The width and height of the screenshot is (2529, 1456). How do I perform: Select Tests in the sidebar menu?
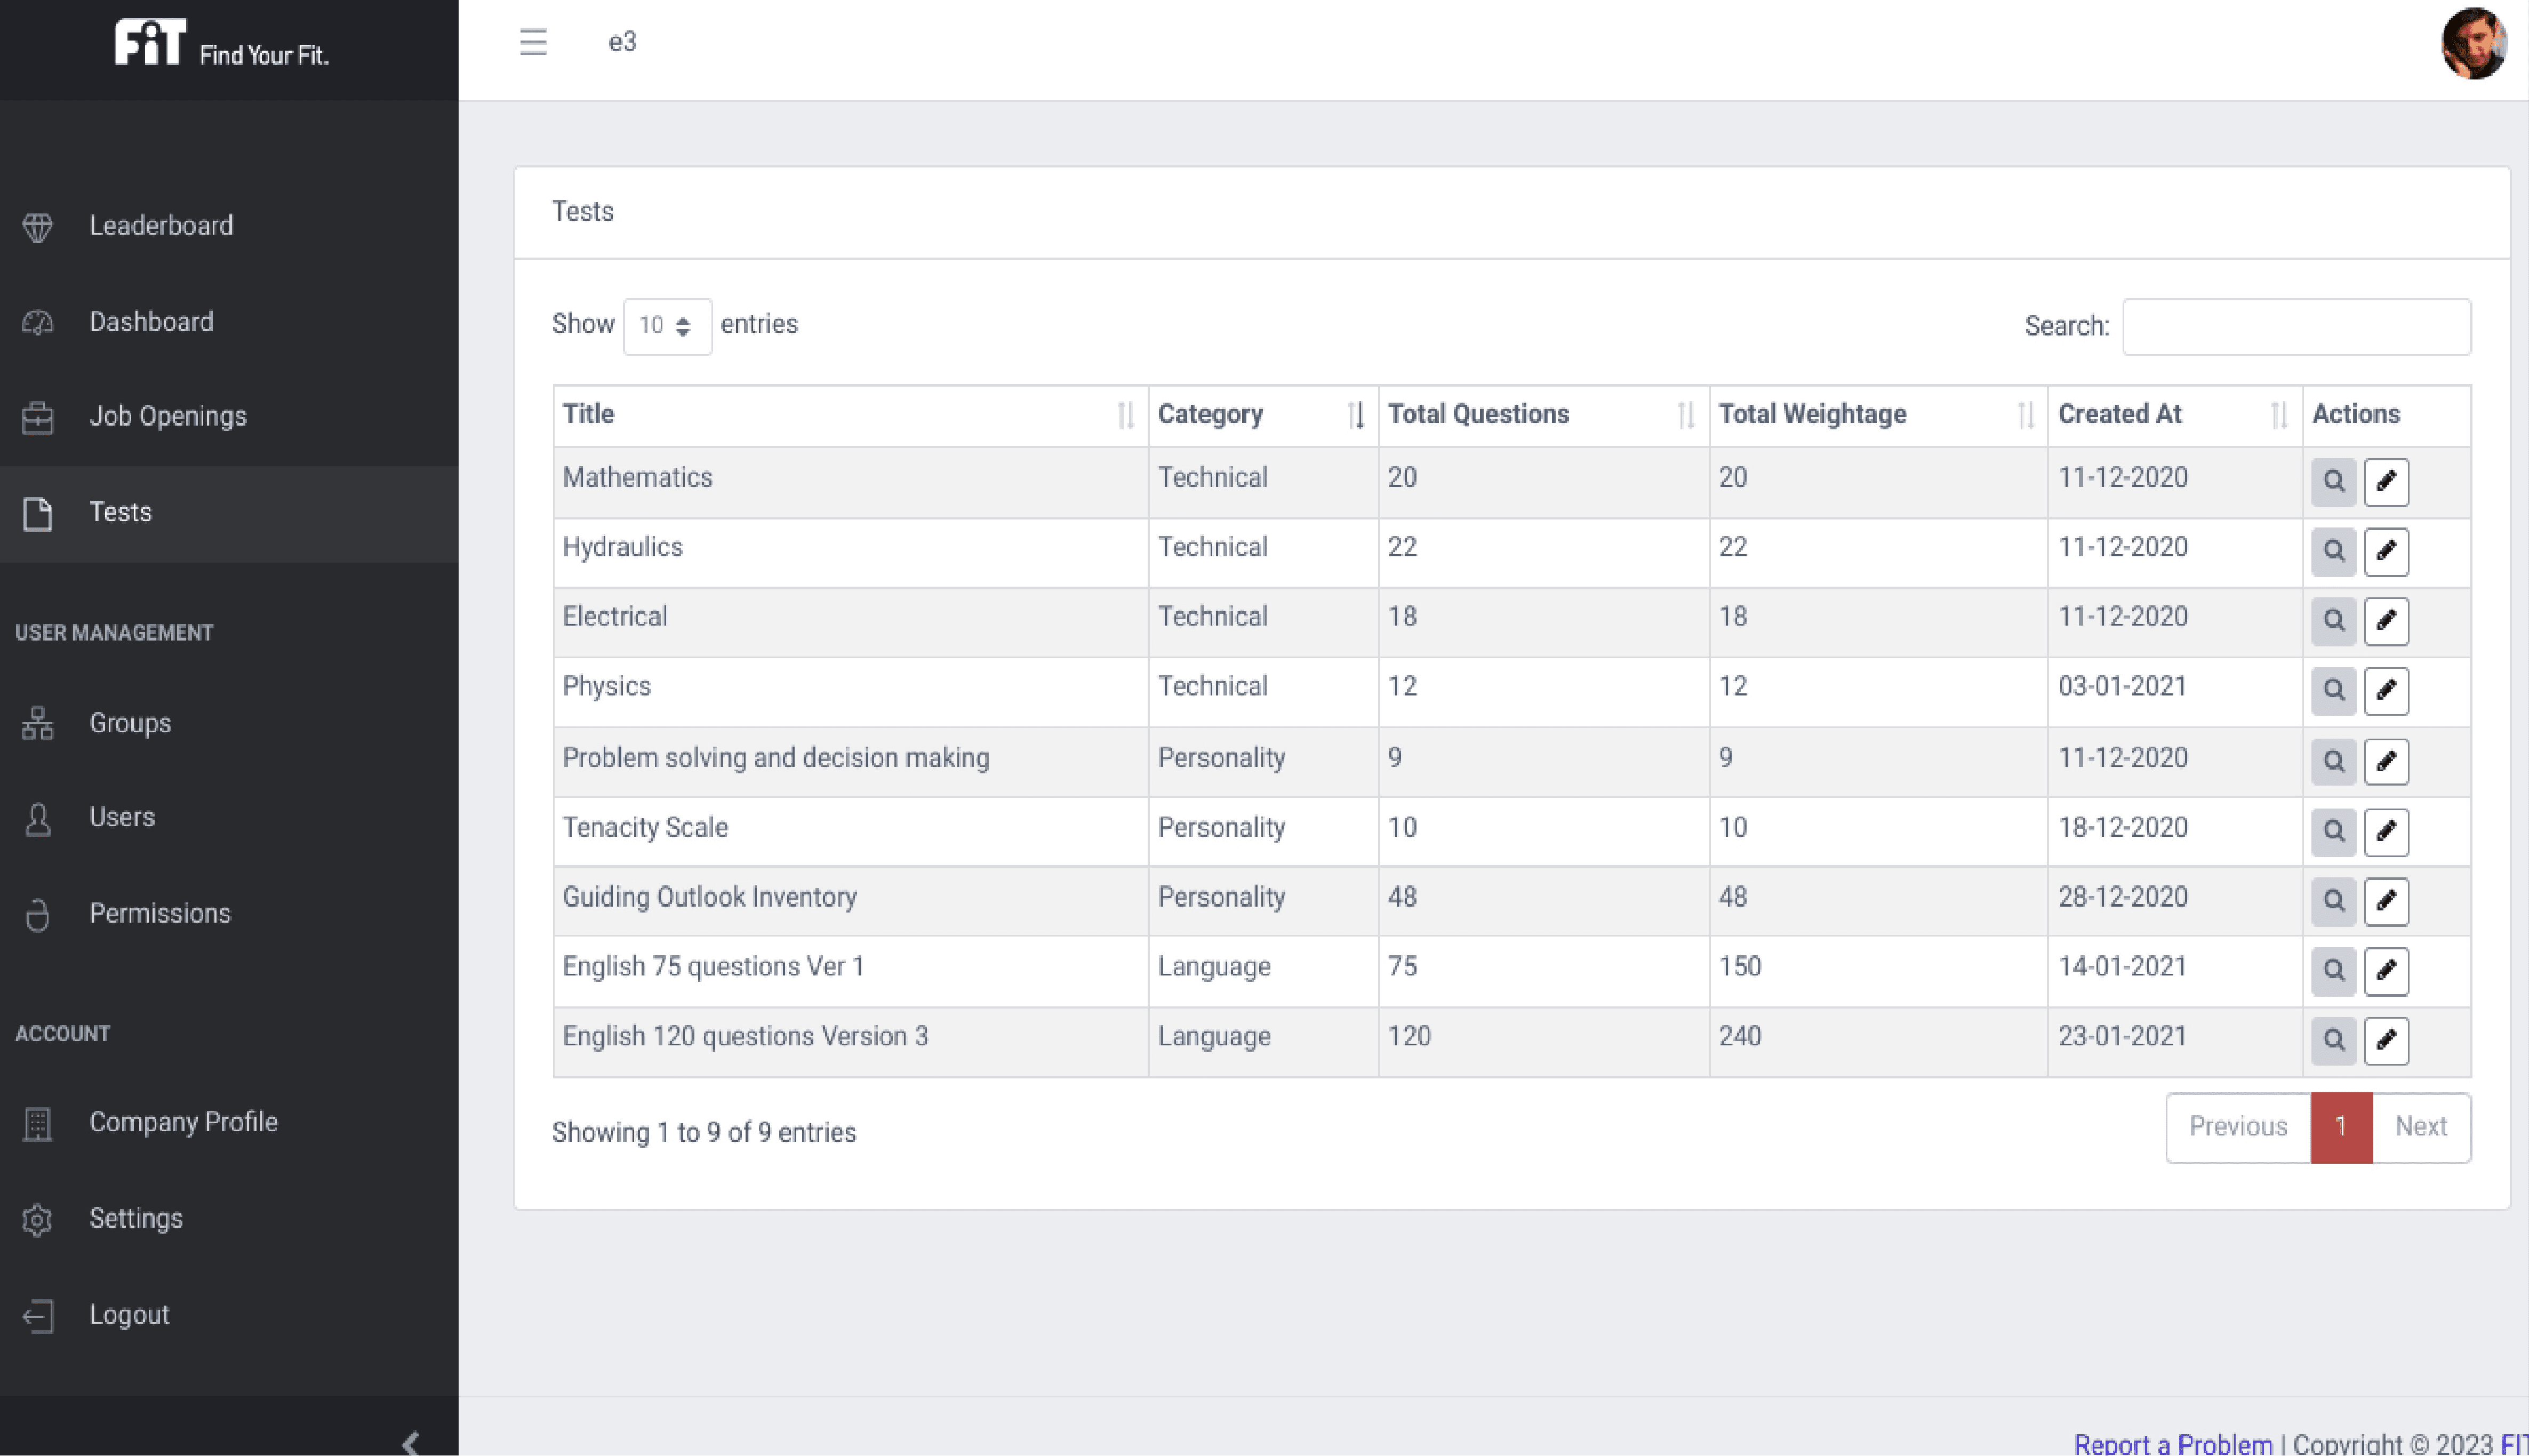click(x=229, y=513)
